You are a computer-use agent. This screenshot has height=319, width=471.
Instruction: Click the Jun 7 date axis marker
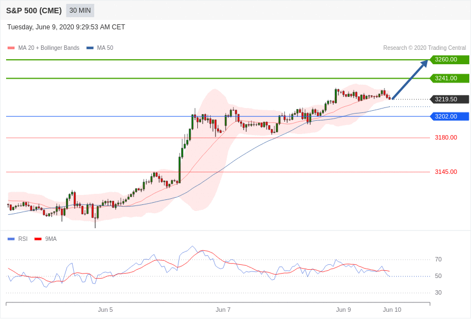tap(223, 310)
